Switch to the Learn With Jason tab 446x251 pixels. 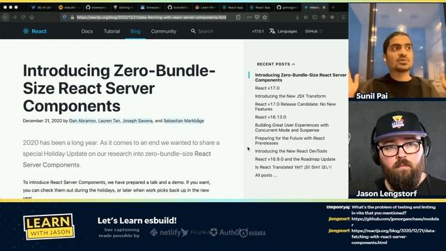206,8
